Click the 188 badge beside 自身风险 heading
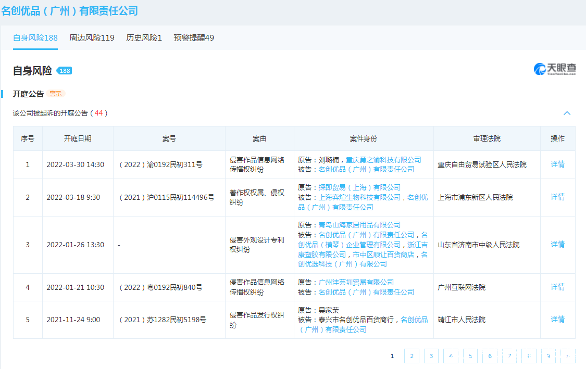 click(64, 71)
